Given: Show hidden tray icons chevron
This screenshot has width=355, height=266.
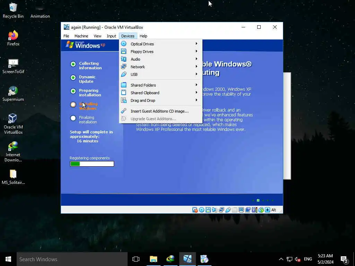Looking at the screenshot, I should tap(281, 259).
